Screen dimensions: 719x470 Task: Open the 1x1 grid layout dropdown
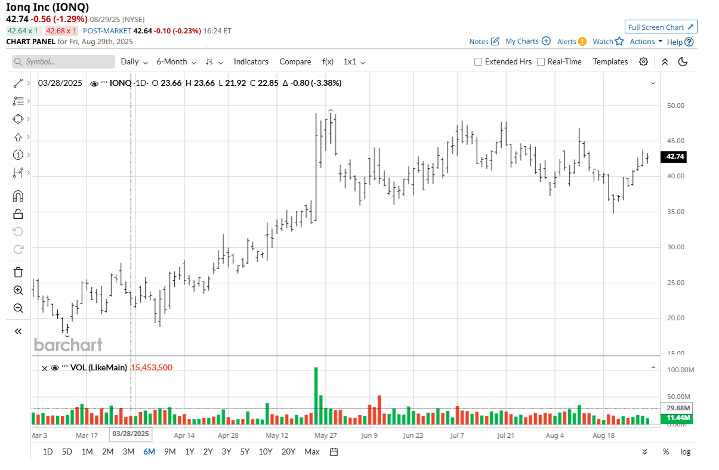354,62
